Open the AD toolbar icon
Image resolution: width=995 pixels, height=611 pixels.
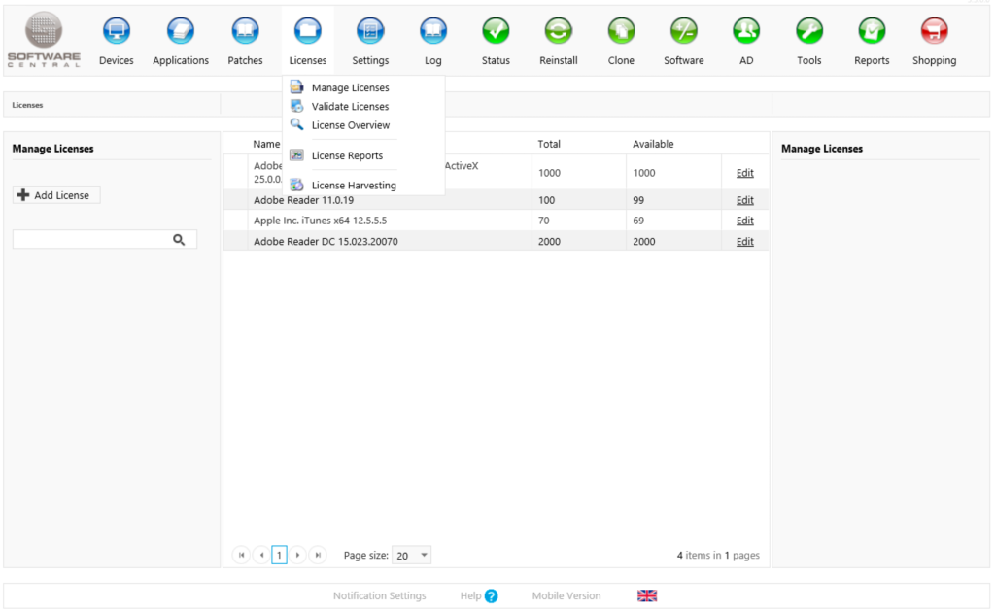click(x=746, y=30)
